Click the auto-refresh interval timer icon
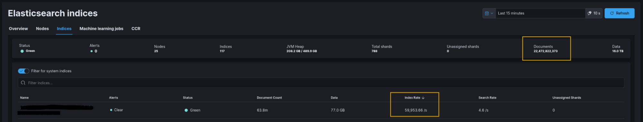Screen dimensions: 643x122 click(589, 13)
